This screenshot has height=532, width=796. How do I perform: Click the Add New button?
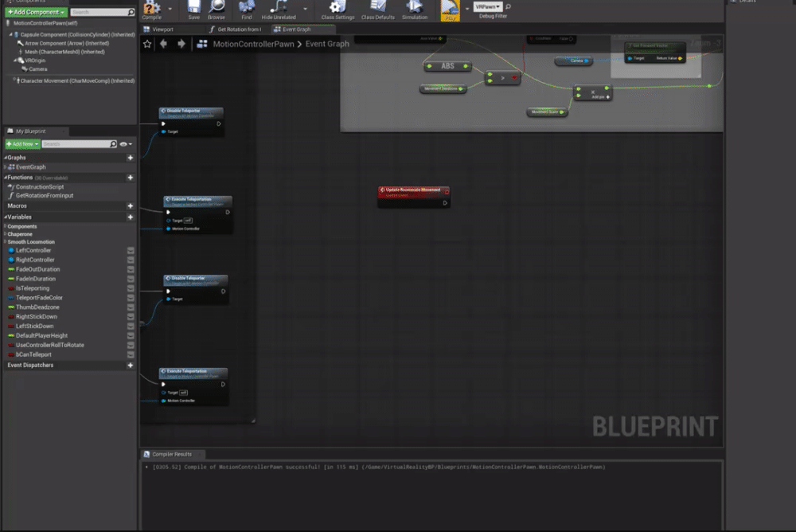coord(22,144)
